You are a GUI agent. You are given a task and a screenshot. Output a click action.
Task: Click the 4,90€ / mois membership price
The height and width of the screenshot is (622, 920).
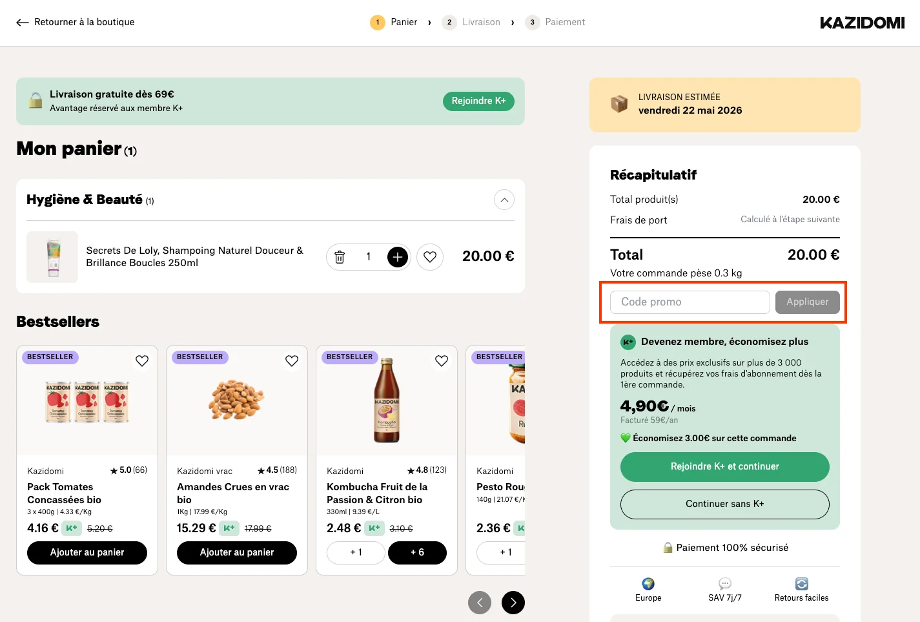click(658, 406)
